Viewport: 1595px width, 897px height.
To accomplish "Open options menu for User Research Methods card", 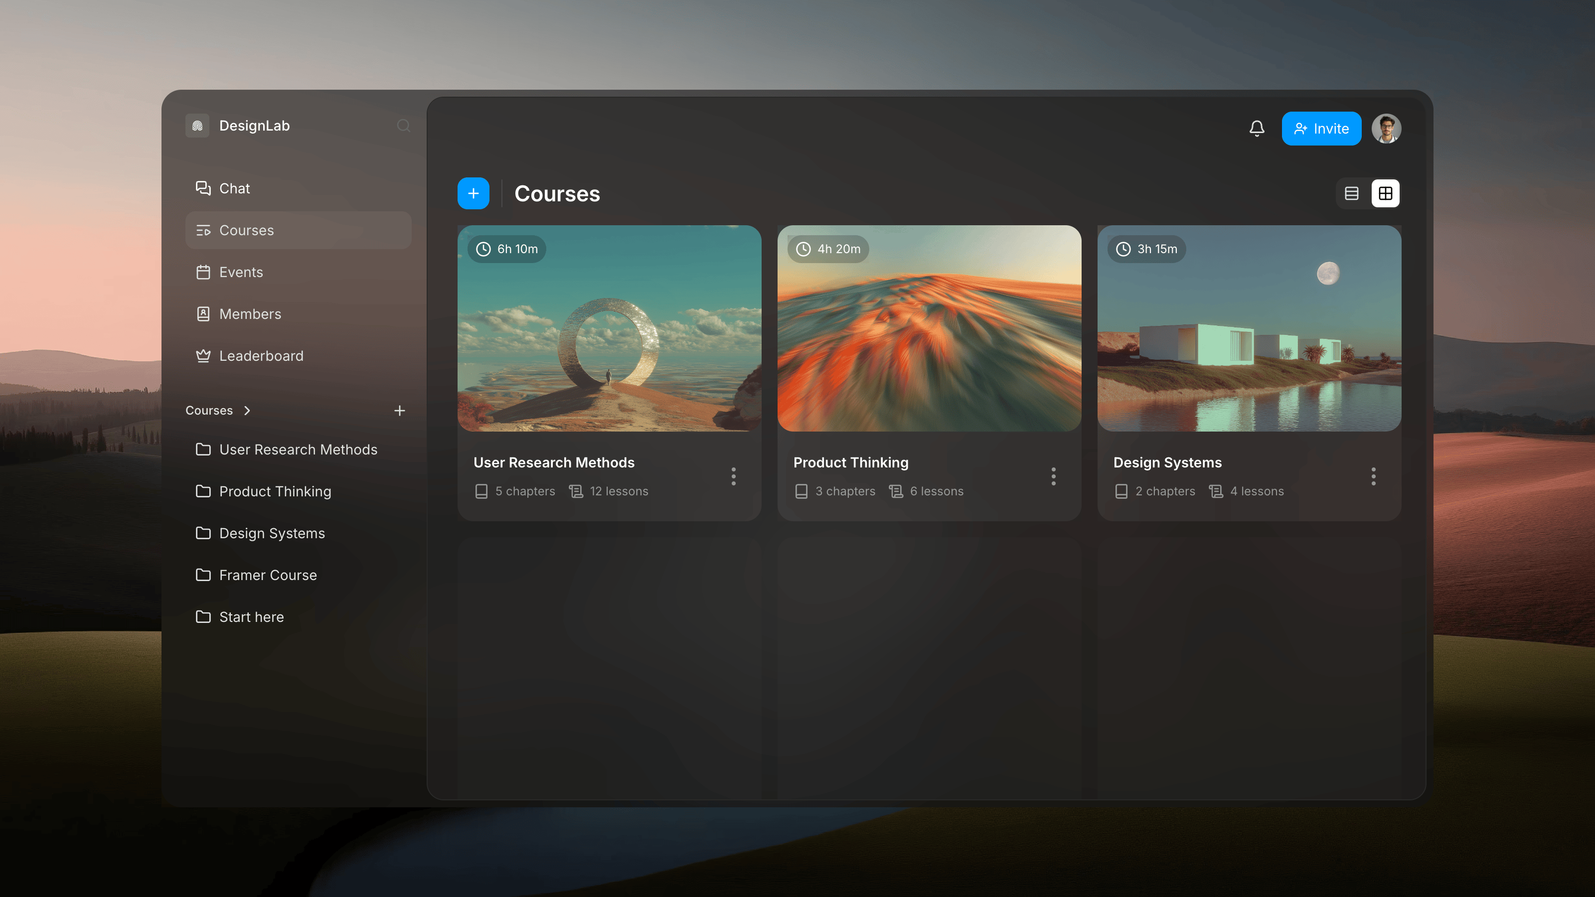I will (x=733, y=476).
